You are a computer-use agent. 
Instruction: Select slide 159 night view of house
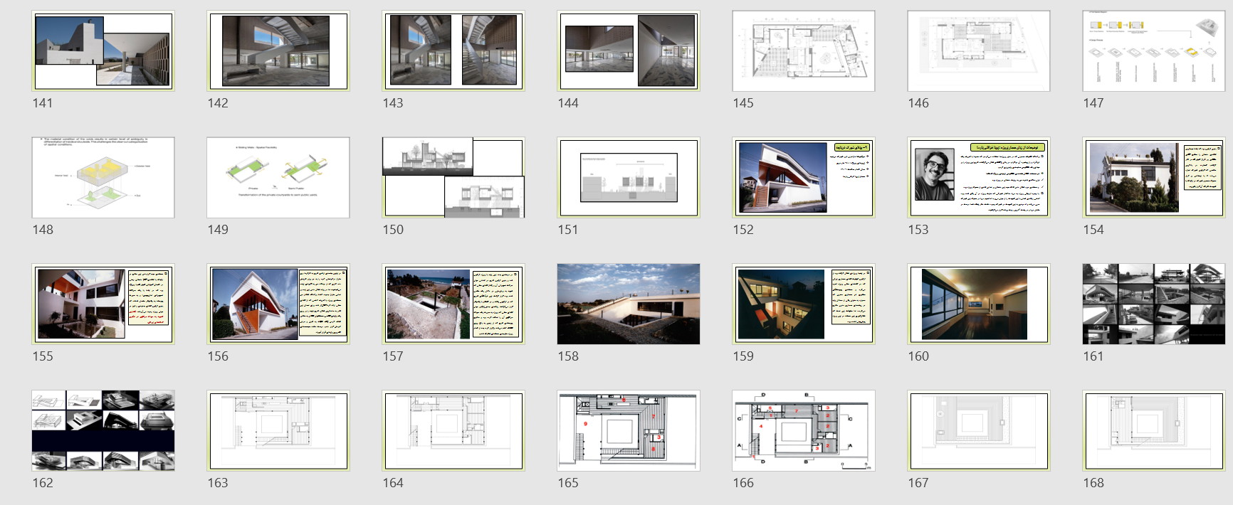pos(803,304)
